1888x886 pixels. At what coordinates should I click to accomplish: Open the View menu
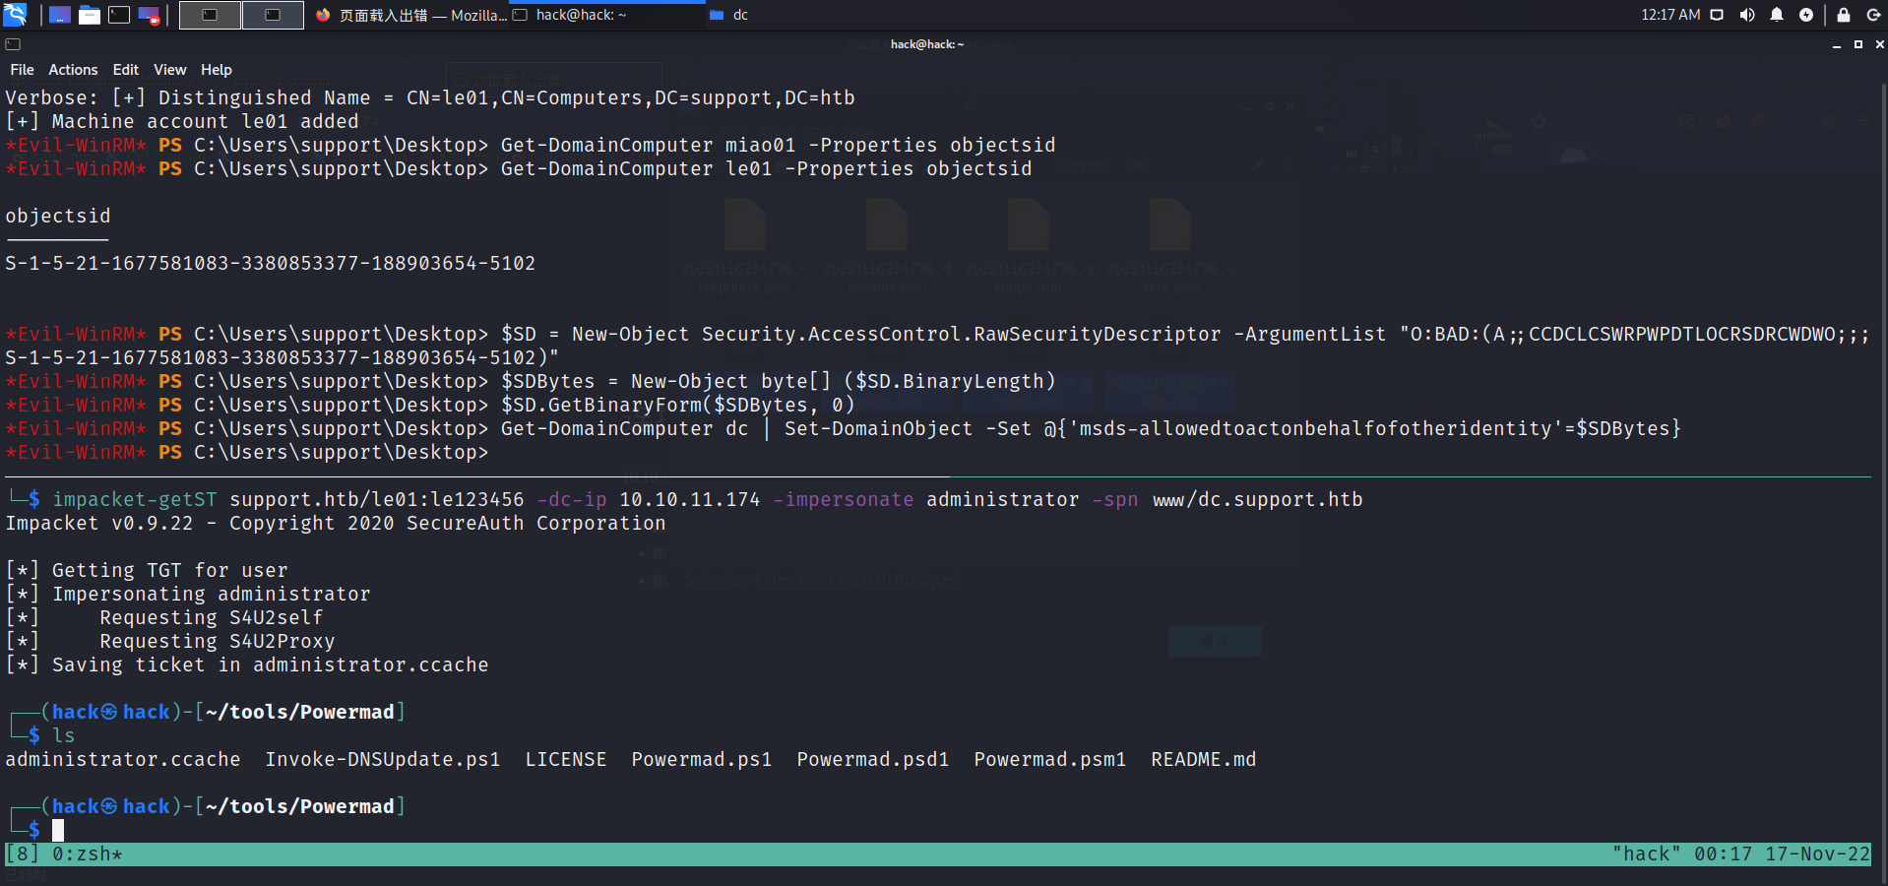[169, 70]
